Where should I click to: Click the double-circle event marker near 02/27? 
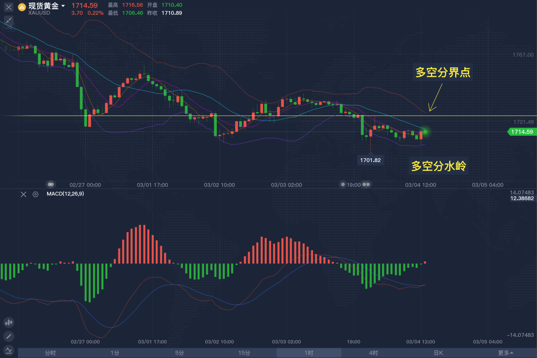click(x=50, y=185)
